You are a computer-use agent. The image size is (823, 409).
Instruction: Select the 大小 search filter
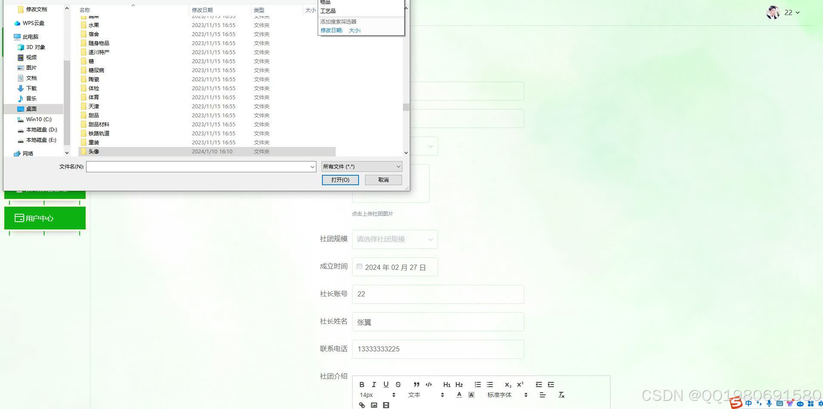(x=355, y=30)
